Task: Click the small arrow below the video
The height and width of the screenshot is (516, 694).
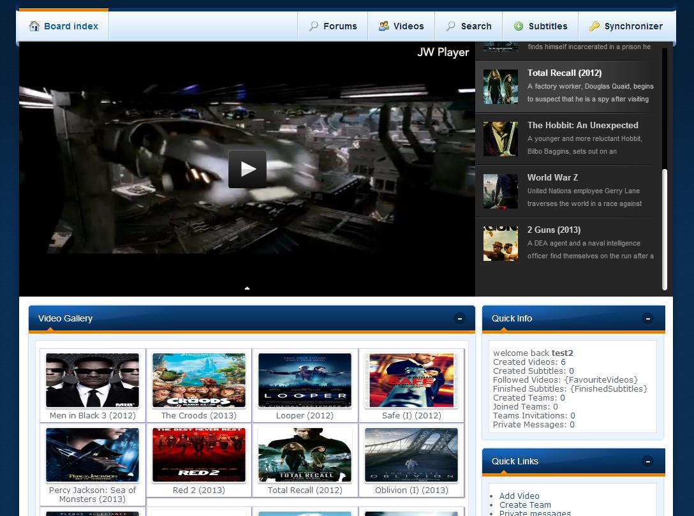Action: coord(247,288)
